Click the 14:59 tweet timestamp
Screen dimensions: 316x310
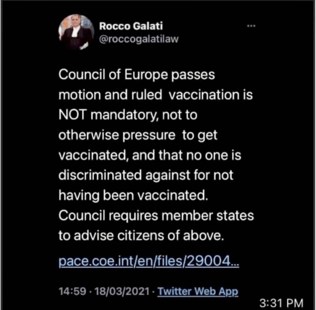click(72, 291)
